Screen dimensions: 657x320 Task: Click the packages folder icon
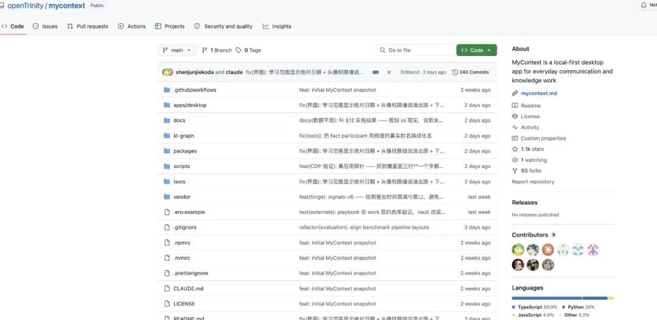coord(167,151)
